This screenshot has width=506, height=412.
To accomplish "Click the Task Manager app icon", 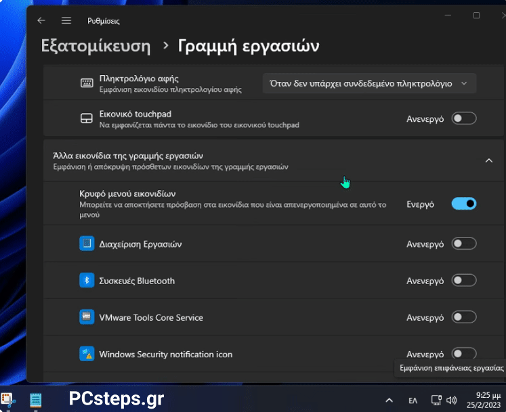I will [86, 244].
